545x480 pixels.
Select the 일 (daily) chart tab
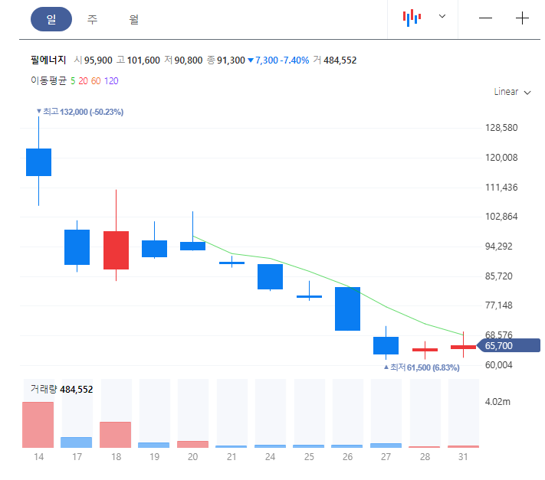(51, 19)
